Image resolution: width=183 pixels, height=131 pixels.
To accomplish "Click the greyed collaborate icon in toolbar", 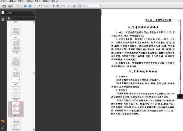I will 18,6.
